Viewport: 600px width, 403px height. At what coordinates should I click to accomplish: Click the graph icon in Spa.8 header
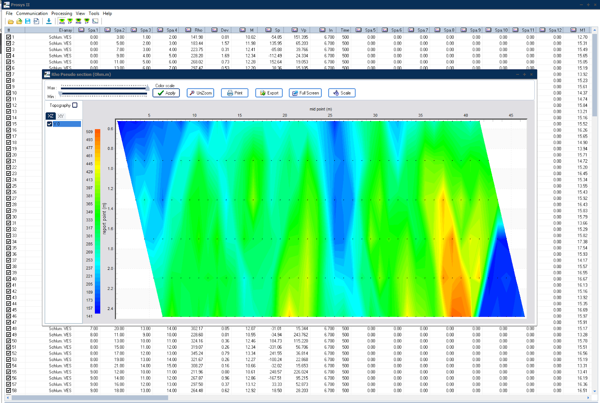coord(437,30)
